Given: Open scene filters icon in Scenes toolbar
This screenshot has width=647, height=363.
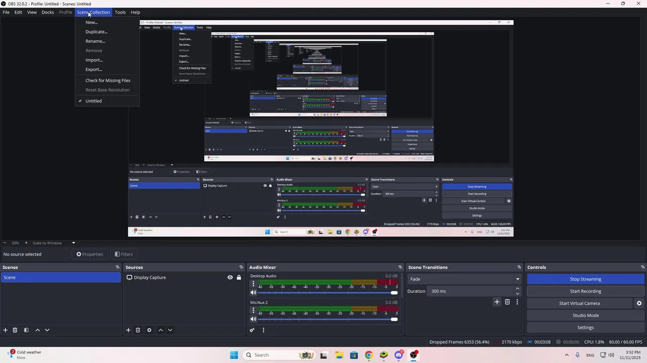Looking at the screenshot, I should [26, 330].
